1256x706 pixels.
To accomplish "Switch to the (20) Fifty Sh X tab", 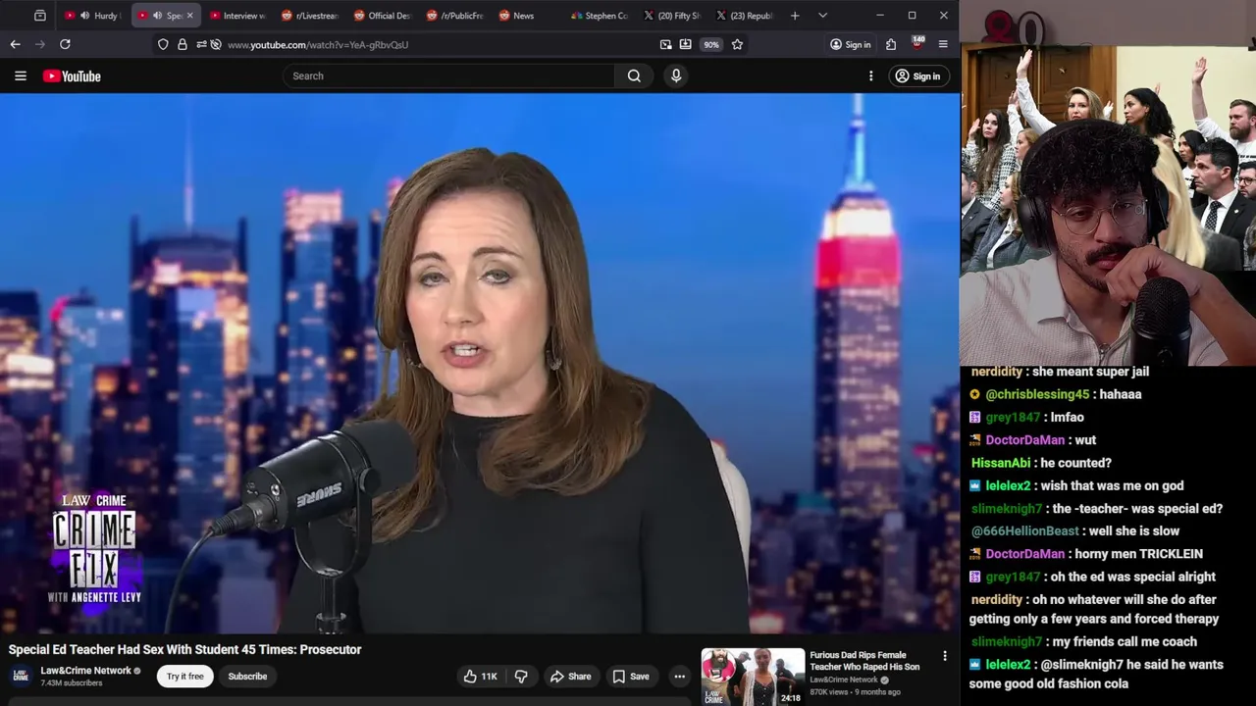I will click(x=671, y=16).
